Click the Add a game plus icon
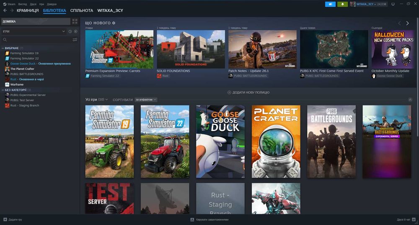This screenshot has width=419, height=225. (x=5, y=220)
